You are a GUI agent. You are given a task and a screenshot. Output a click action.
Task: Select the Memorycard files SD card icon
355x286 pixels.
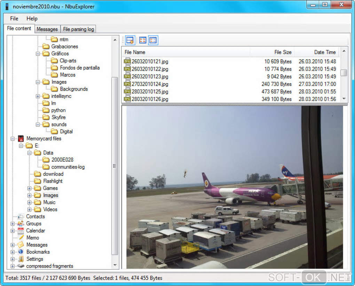click(21, 138)
